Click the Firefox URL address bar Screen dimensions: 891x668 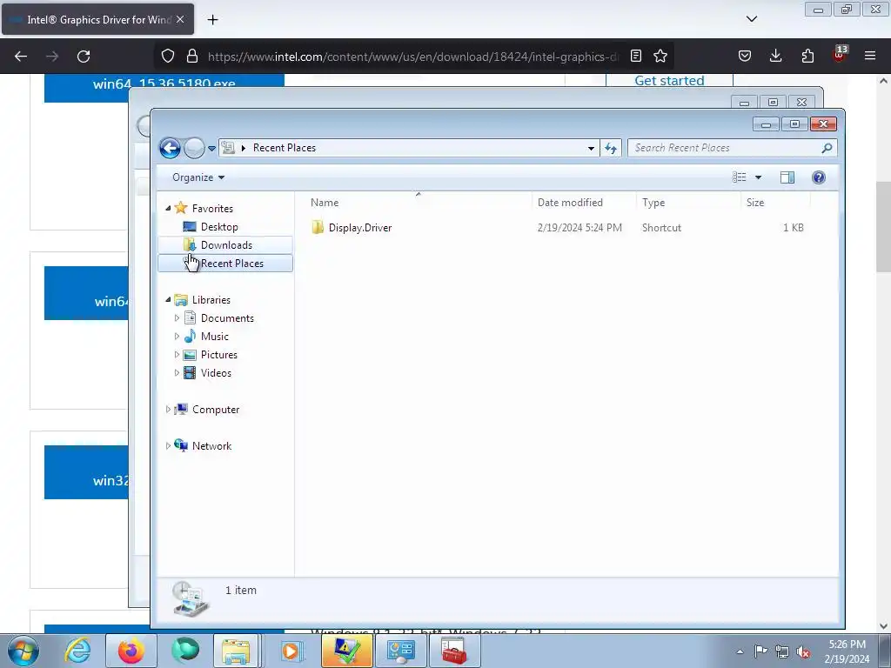click(x=412, y=57)
